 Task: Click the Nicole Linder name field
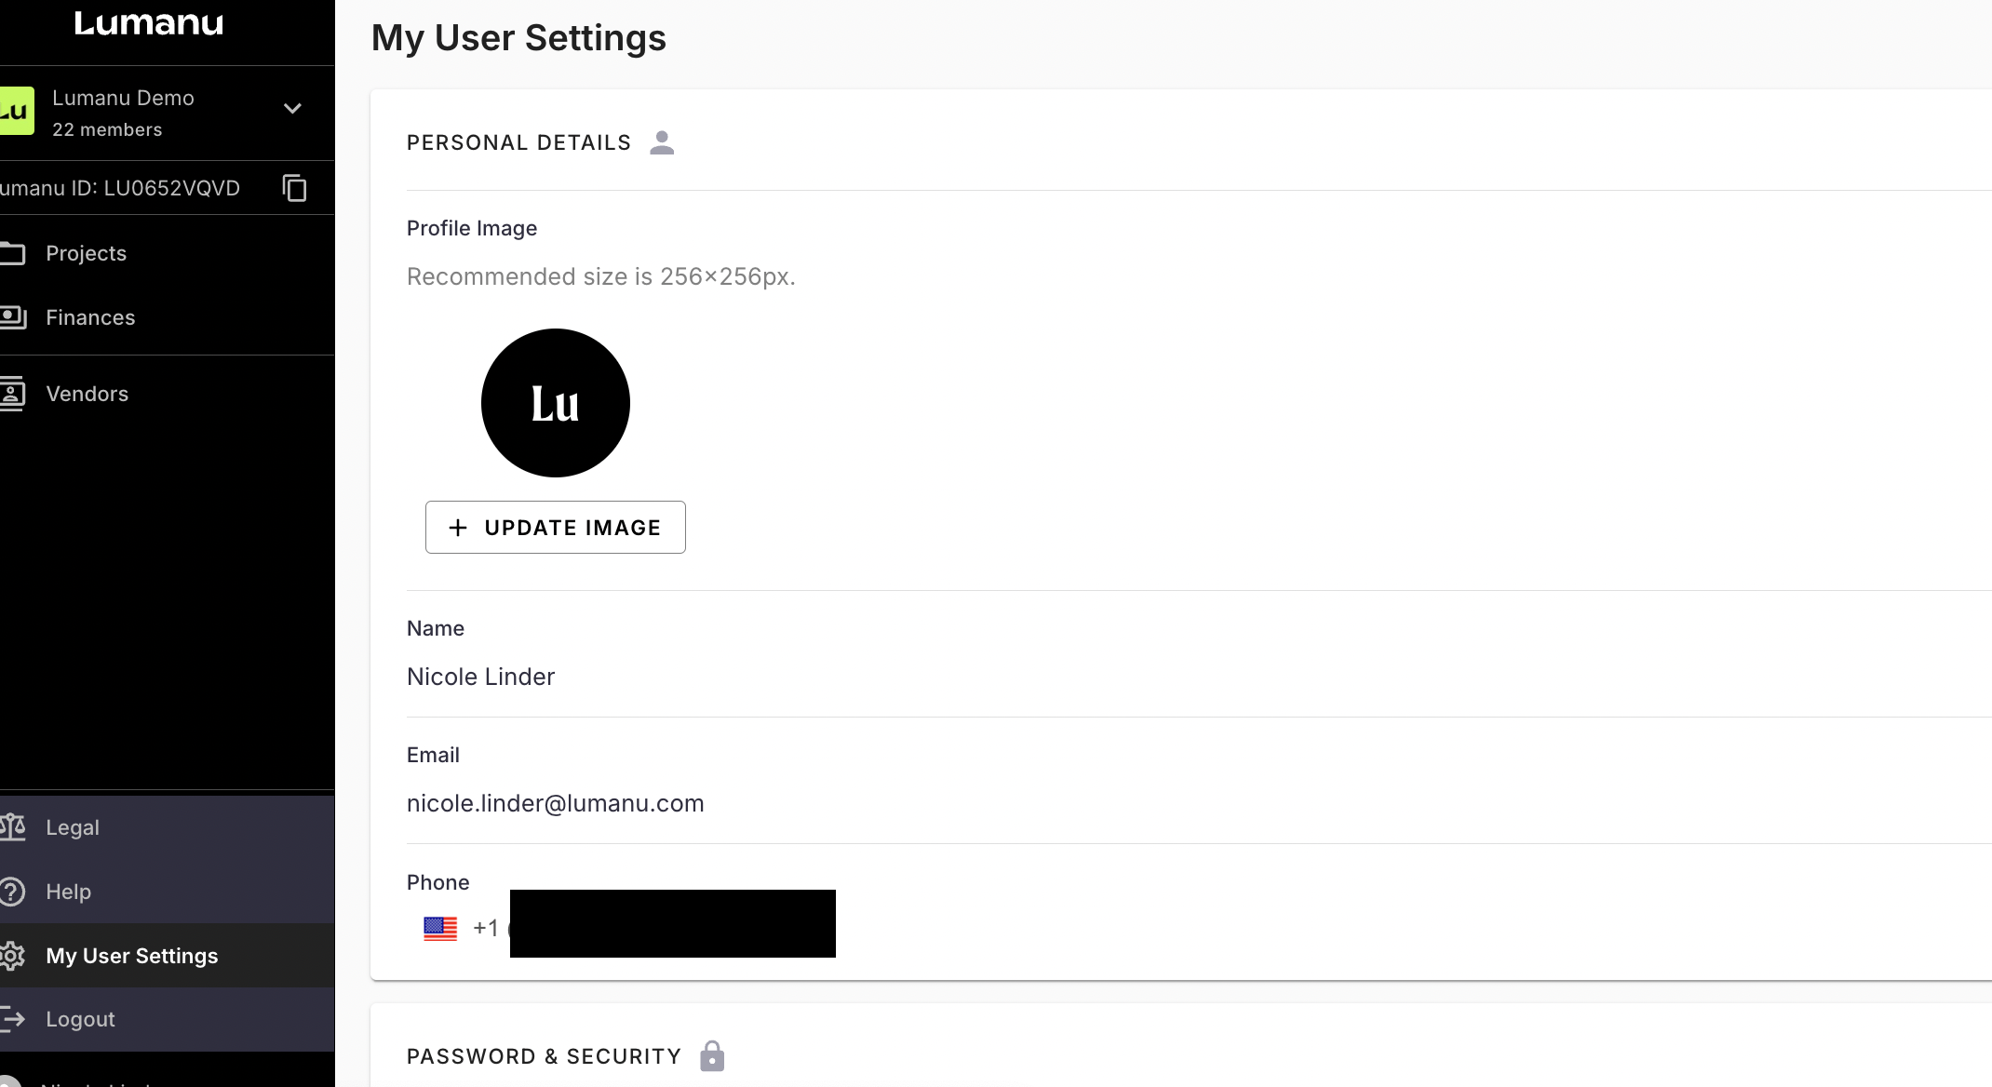(x=480, y=677)
